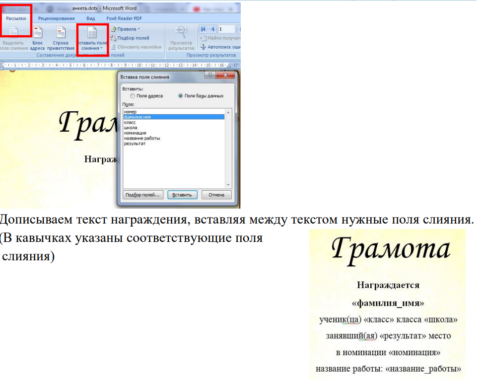Viewport: 481px width, 386px height.
Task: Open the Вид ribbon tab
Action: [x=90, y=18]
